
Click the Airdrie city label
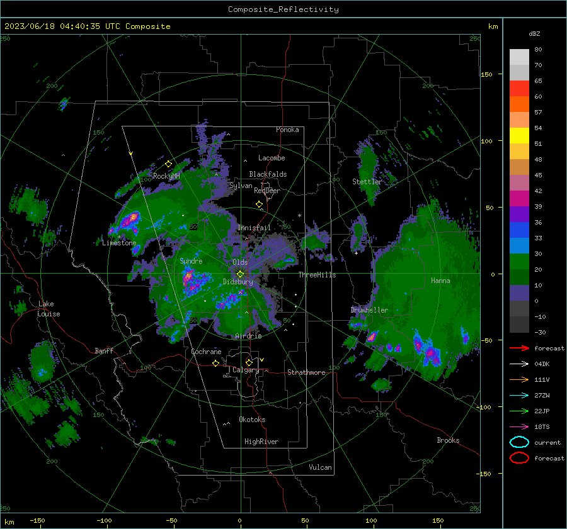pos(248,336)
